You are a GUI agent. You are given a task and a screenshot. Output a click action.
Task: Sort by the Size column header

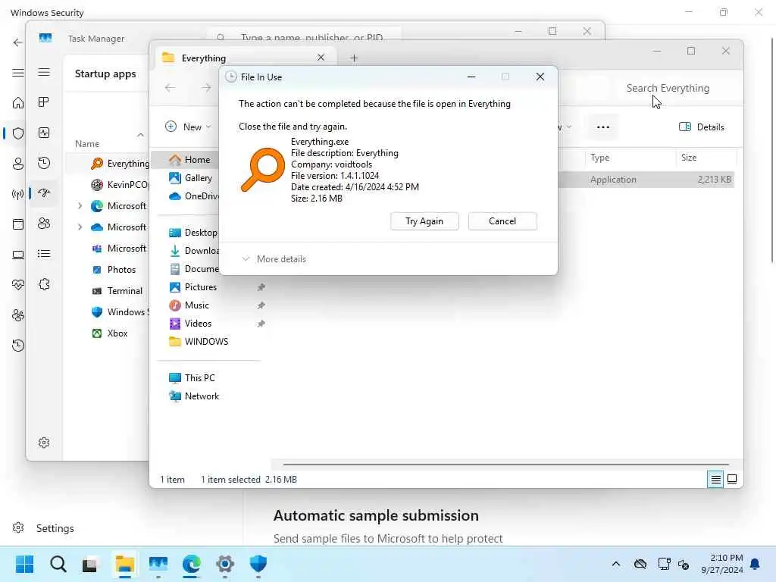[x=706, y=158]
